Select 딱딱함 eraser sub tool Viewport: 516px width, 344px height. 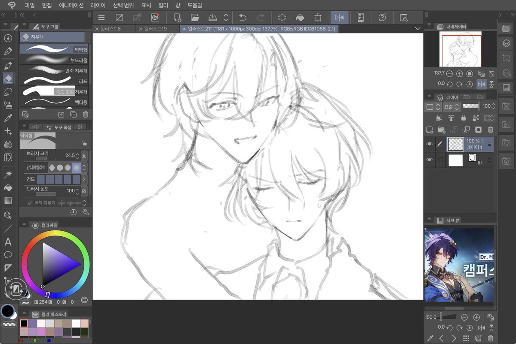54,49
